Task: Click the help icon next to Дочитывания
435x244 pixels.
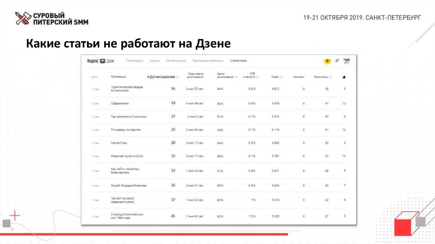Action: (178, 77)
